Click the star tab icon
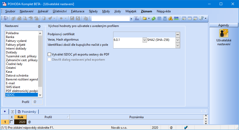239x130 pixels. [x=5, y=112]
